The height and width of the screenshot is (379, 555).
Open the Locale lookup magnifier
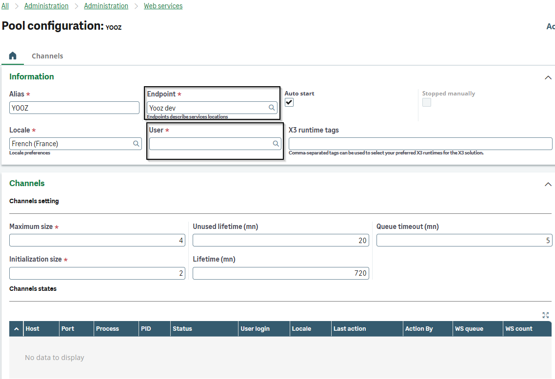[x=136, y=144]
